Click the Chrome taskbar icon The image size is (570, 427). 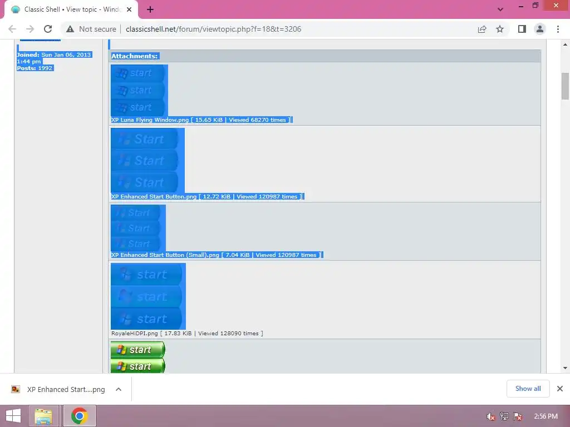[80, 416]
